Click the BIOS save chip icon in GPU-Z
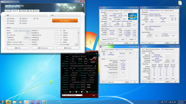186x104 pixels. click(96, 66)
